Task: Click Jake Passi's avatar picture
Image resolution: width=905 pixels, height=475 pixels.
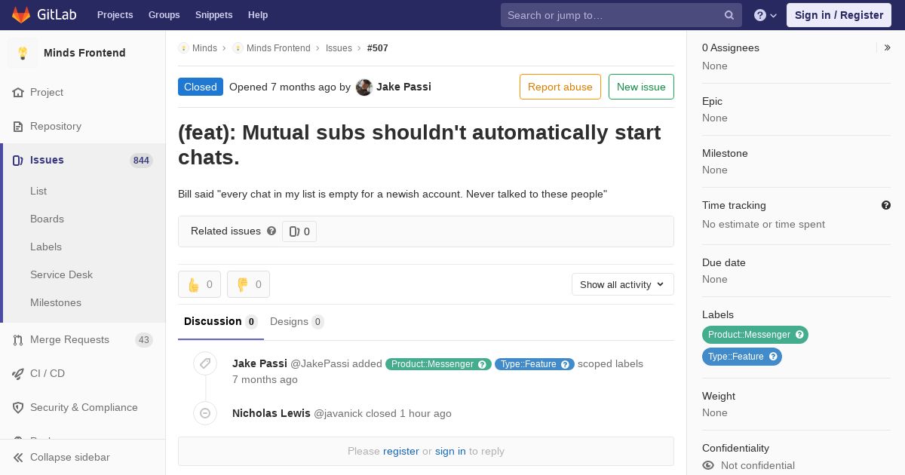Action: pos(364,87)
